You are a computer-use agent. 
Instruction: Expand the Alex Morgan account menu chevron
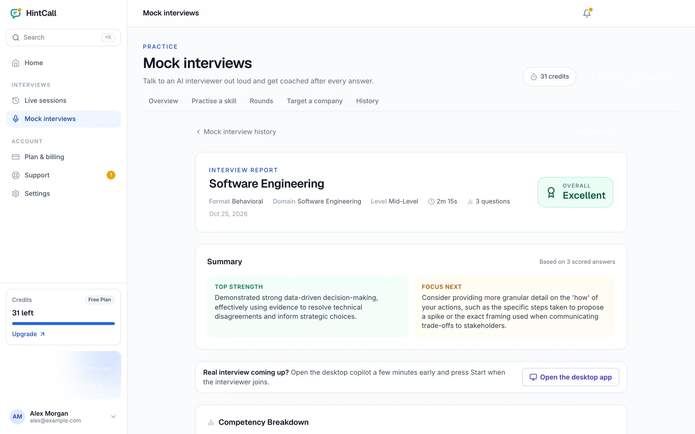point(113,417)
